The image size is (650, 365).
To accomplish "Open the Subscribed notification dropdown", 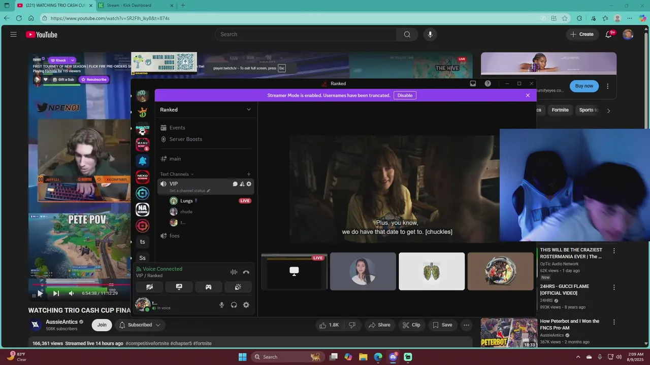I will point(140,325).
